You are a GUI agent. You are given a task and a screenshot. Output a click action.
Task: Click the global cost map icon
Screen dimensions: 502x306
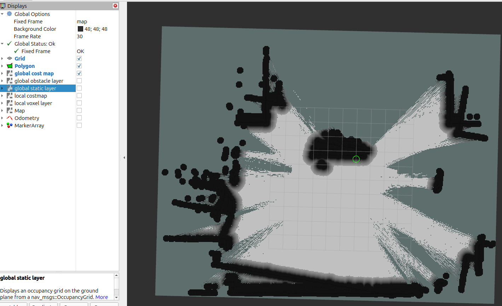click(10, 73)
